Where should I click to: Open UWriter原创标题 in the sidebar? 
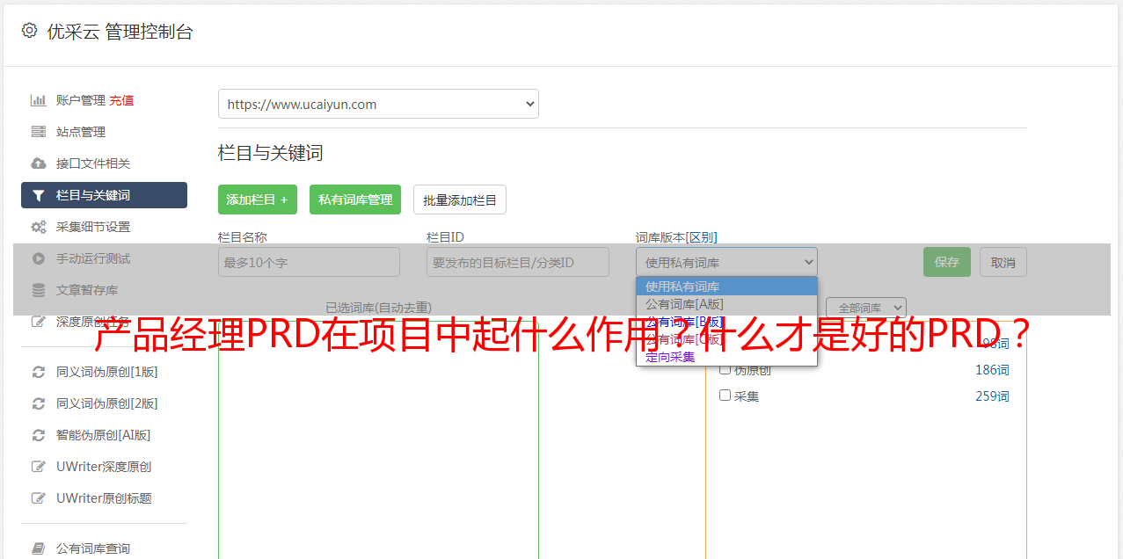click(x=104, y=498)
